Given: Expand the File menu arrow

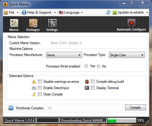Looking at the screenshot, I should coord(18,13).
